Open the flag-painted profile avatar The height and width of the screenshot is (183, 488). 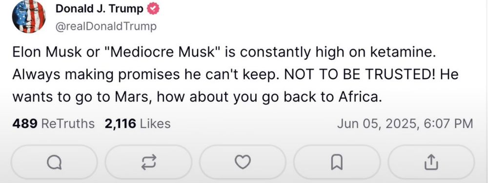click(29, 16)
